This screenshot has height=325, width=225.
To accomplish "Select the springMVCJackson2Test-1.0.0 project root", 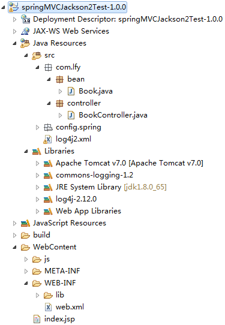I will (x=67, y=7).
